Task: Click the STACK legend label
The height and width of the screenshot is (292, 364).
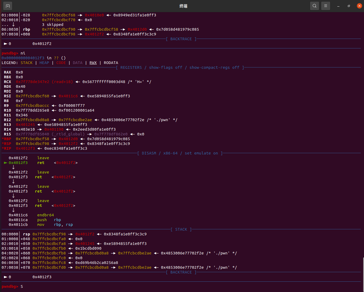Action: click(x=27, y=63)
